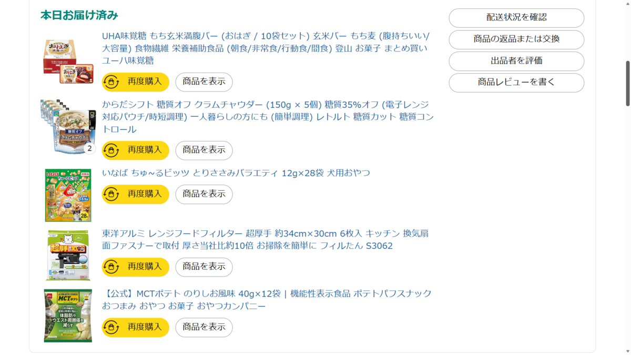Choose 出品者を評価
This screenshot has width=631, height=355.
click(x=516, y=61)
